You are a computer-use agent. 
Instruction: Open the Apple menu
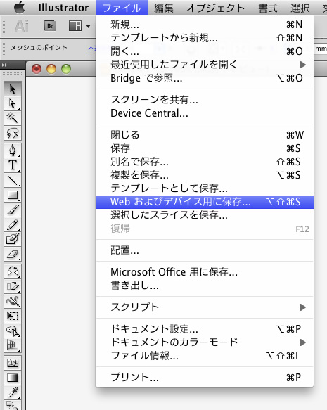20,7
